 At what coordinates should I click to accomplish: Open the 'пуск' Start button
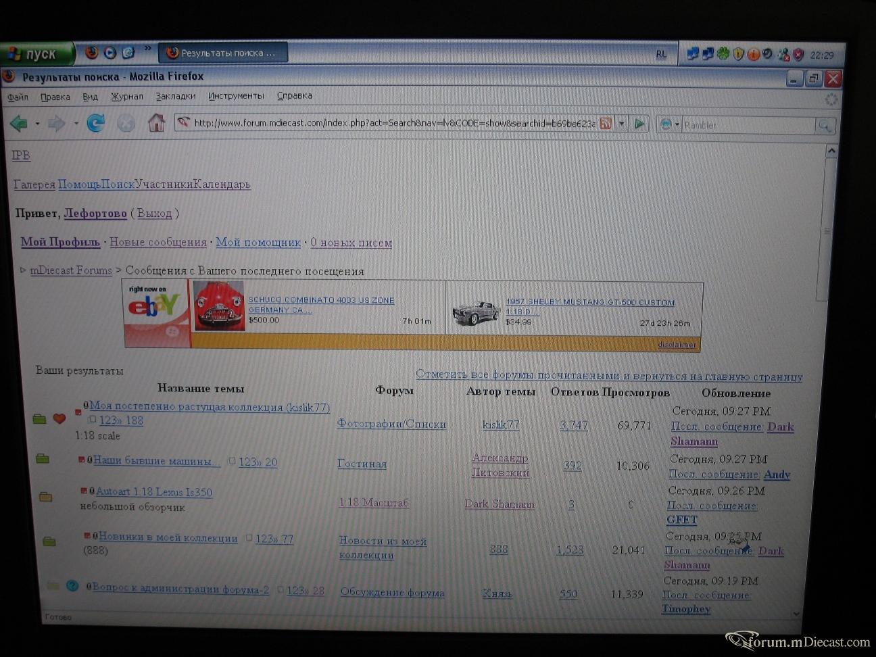tap(37, 53)
